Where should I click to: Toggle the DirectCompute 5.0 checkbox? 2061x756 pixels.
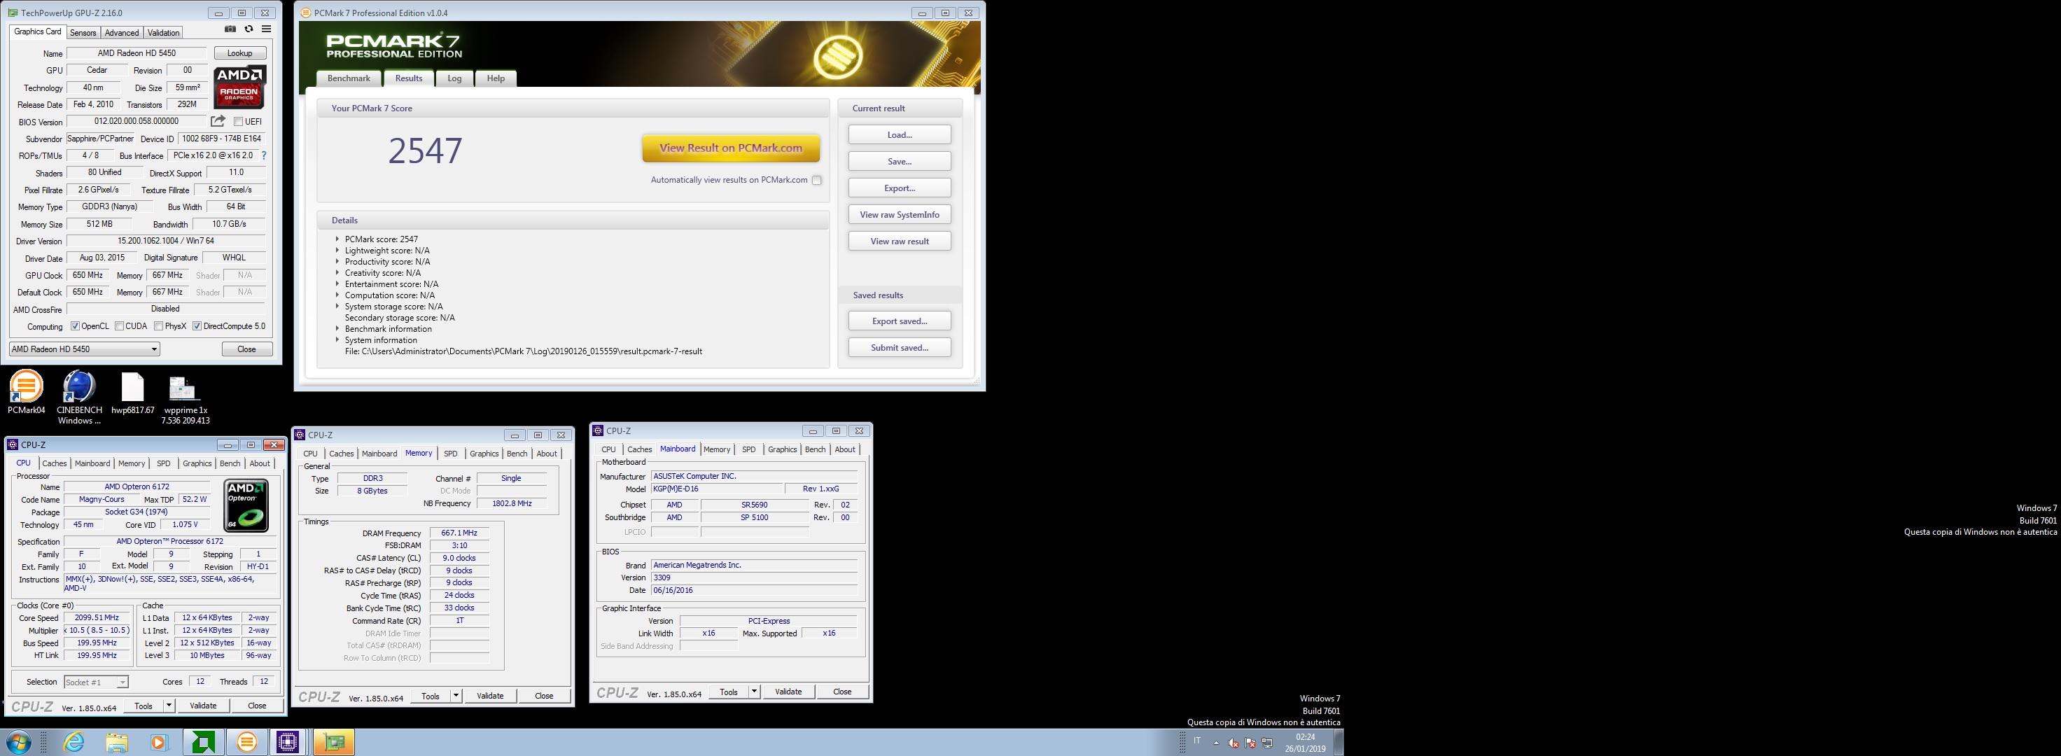pyautogui.click(x=197, y=326)
